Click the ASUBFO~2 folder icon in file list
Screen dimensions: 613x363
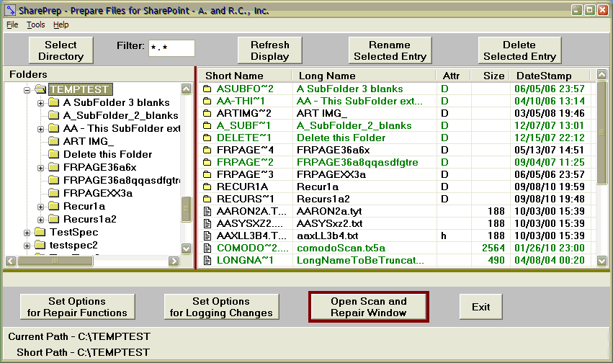click(x=207, y=89)
